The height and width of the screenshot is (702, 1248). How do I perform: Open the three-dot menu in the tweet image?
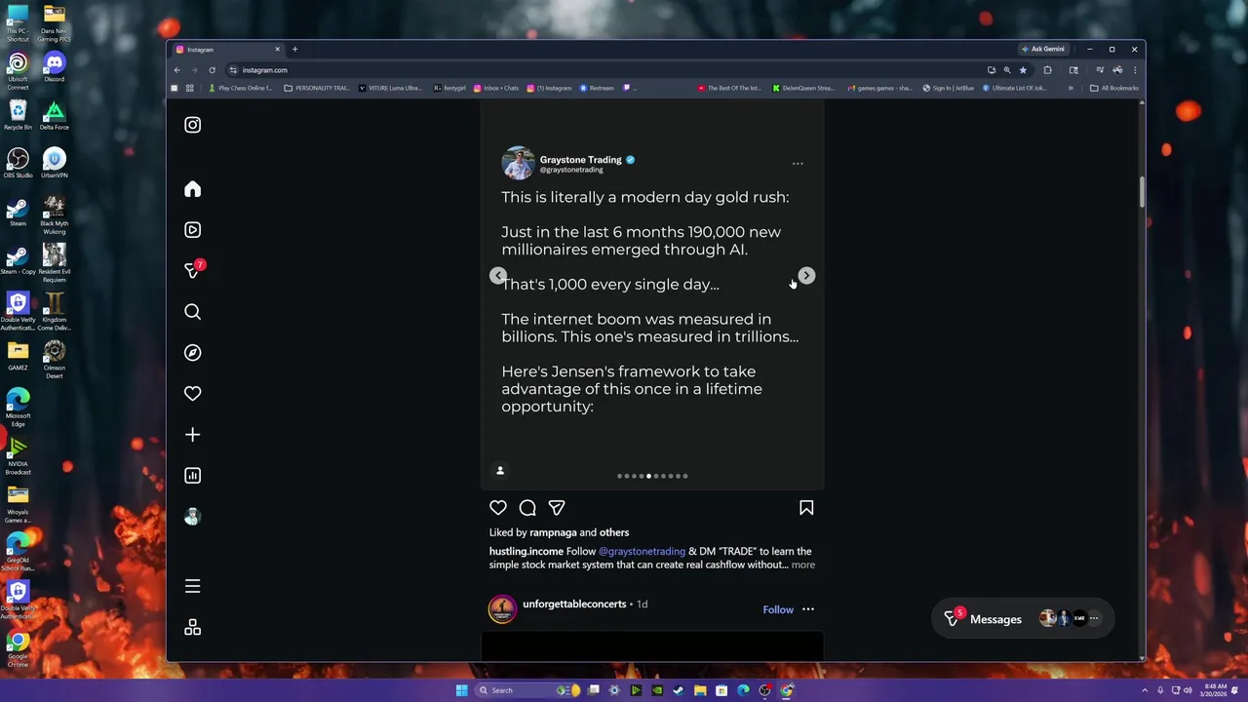798,164
